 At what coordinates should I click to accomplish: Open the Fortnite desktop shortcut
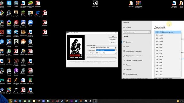9,4
